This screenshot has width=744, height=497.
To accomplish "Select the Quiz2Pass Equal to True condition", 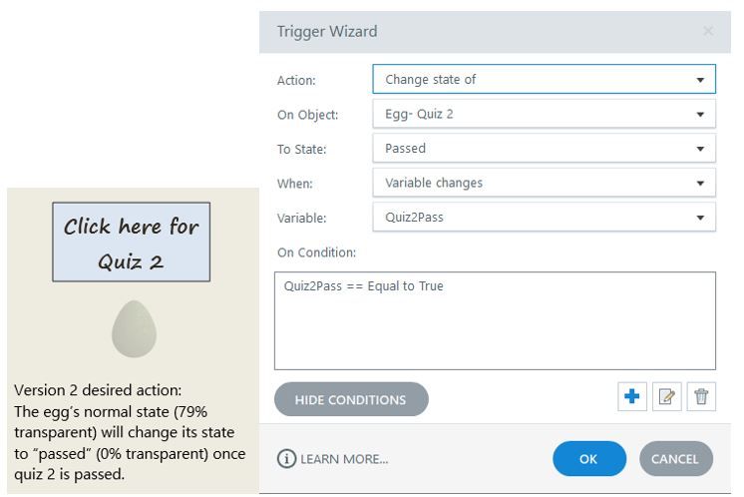I will tap(364, 286).
